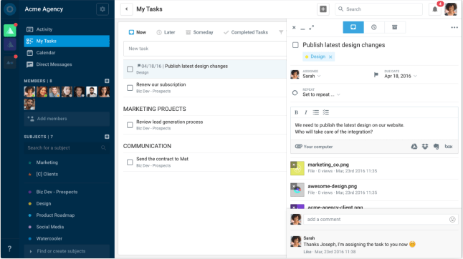This screenshot has width=463, height=259.
Task: Attach file from Dropbox
Action: (x=425, y=147)
